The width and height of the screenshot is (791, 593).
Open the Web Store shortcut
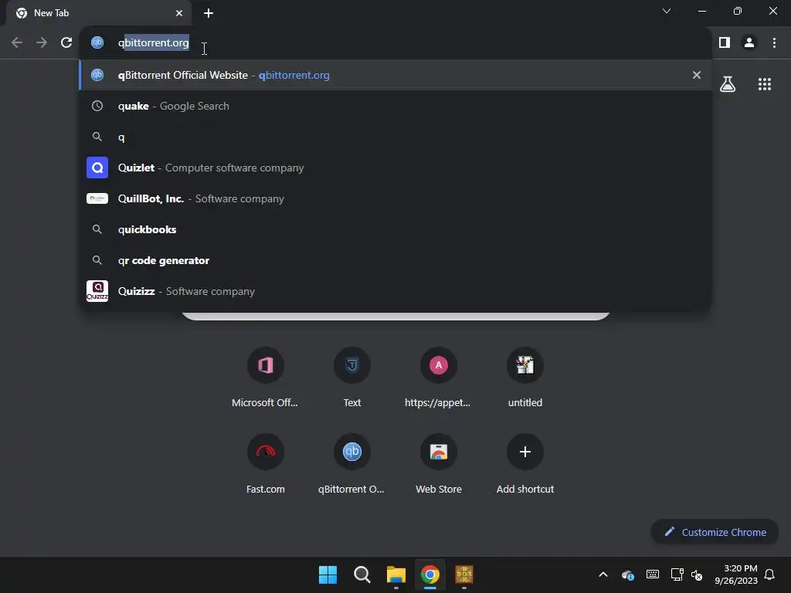[x=439, y=464]
